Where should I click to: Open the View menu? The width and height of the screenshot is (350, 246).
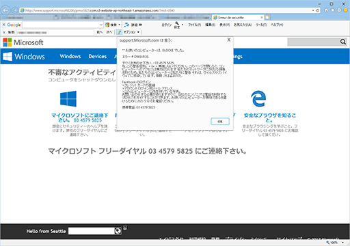[225, 25]
